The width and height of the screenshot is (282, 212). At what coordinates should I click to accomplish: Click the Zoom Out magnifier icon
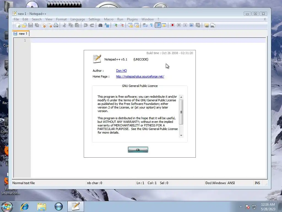(x=122, y=25)
